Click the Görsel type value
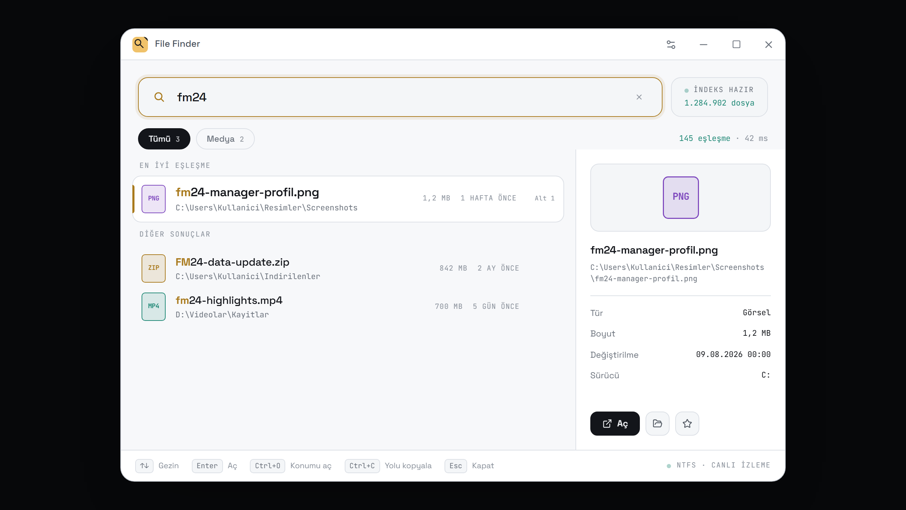 tap(757, 313)
